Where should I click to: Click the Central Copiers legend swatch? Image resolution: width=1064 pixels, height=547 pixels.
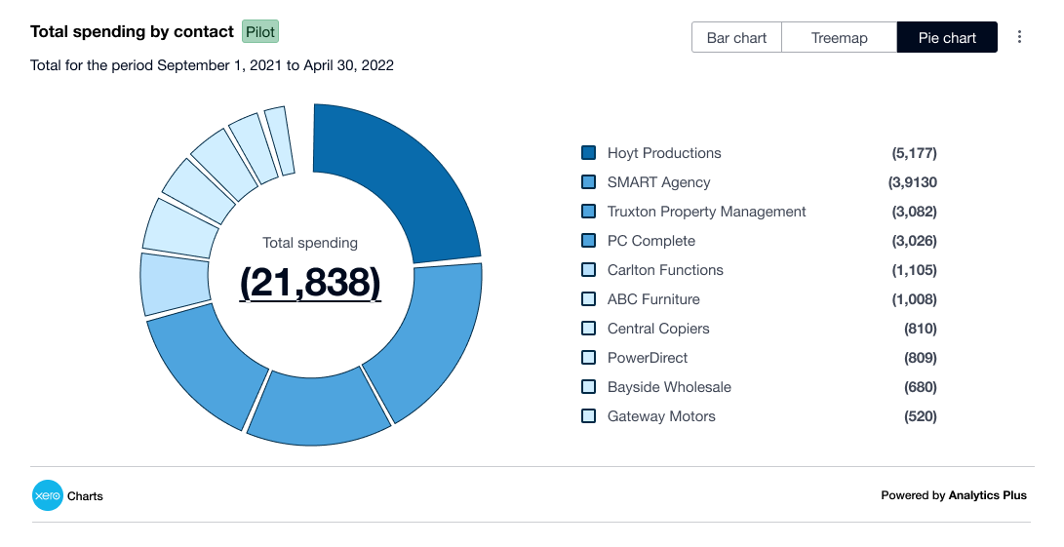click(x=589, y=328)
